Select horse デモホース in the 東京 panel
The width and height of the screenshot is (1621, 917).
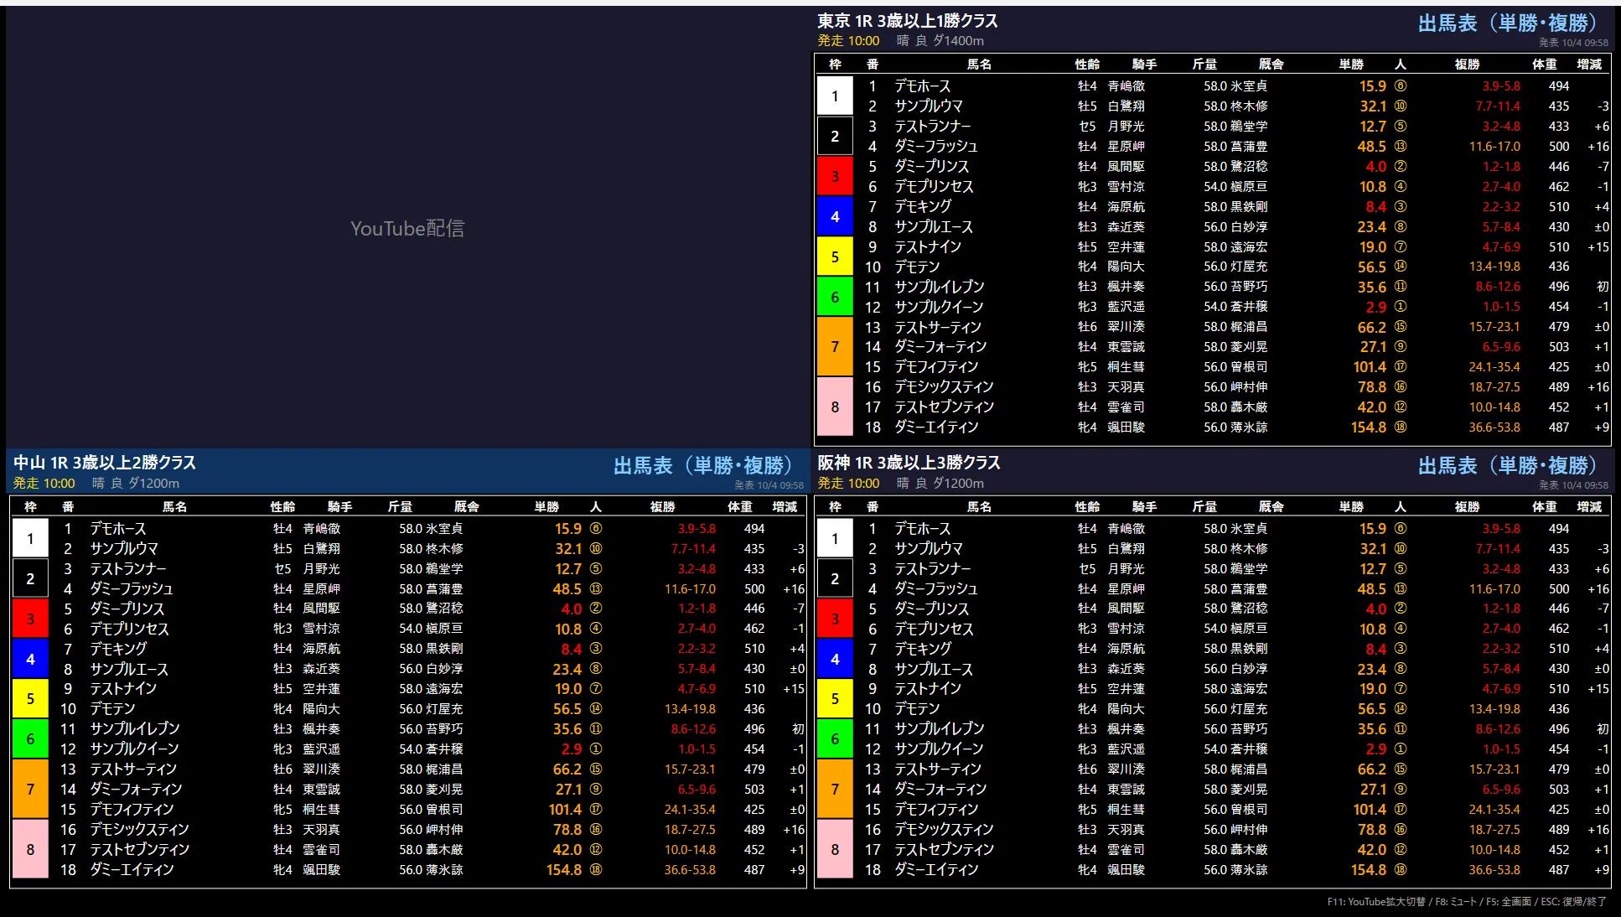click(922, 86)
